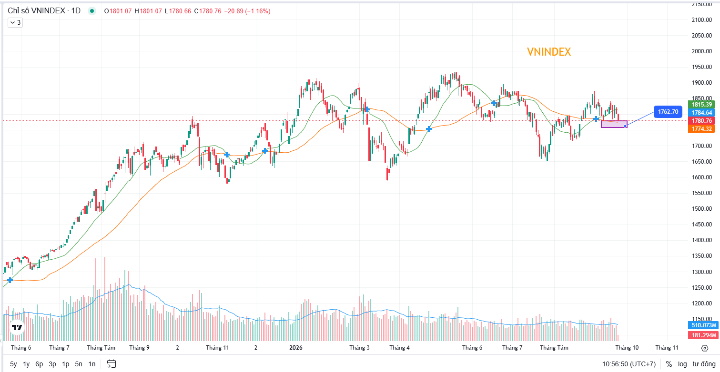Click the blue cross marker near Tháng 6
Image resolution: width=720 pixels, height=372 pixels.
coord(10,280)
